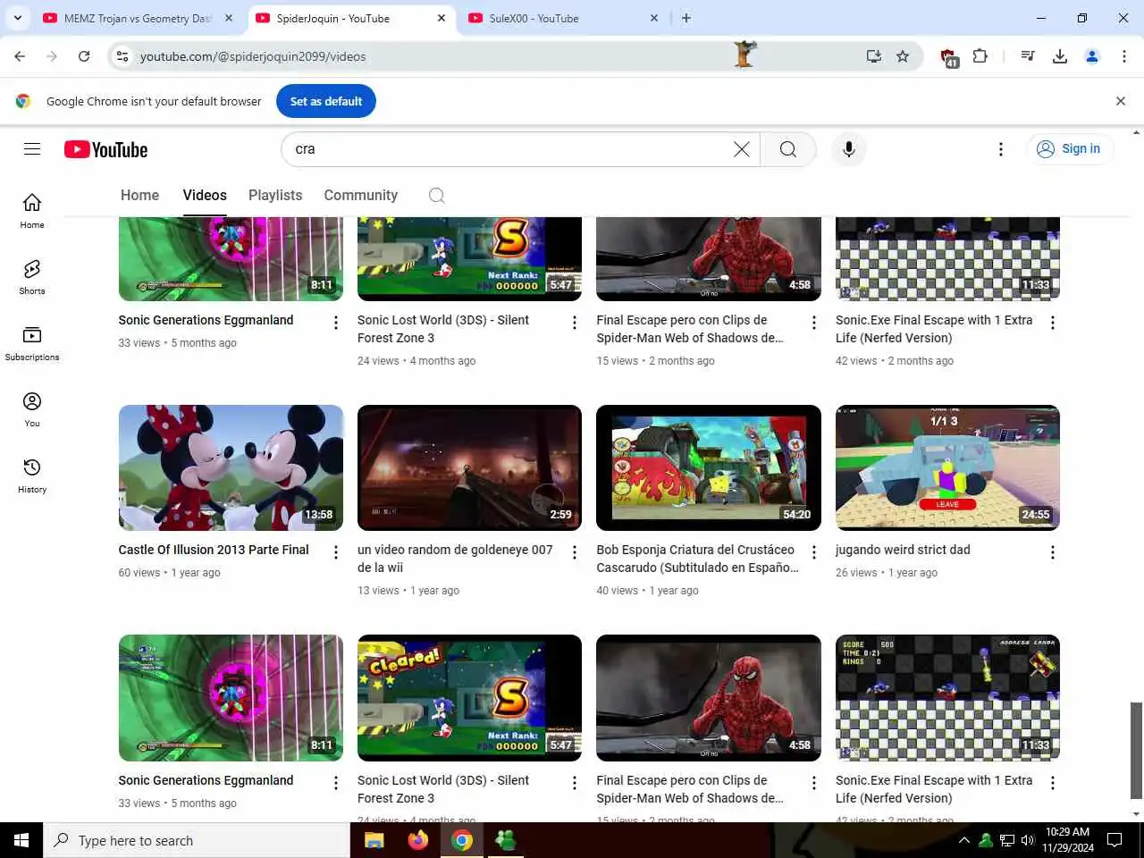Image resolution: width=1144 pixels, height=858 pixels.
Task: Click the YouTube search magnifier button
Action: click(x=788, y=149)
